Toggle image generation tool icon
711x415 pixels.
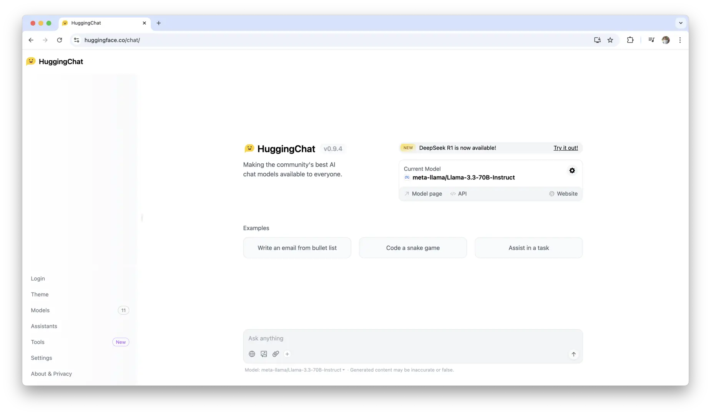pos(264,354)
